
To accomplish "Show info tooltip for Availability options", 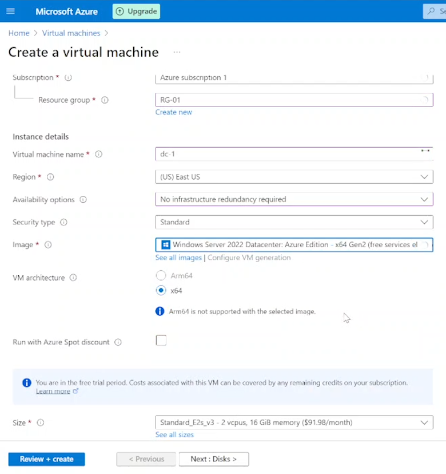I will click(83, 200).
